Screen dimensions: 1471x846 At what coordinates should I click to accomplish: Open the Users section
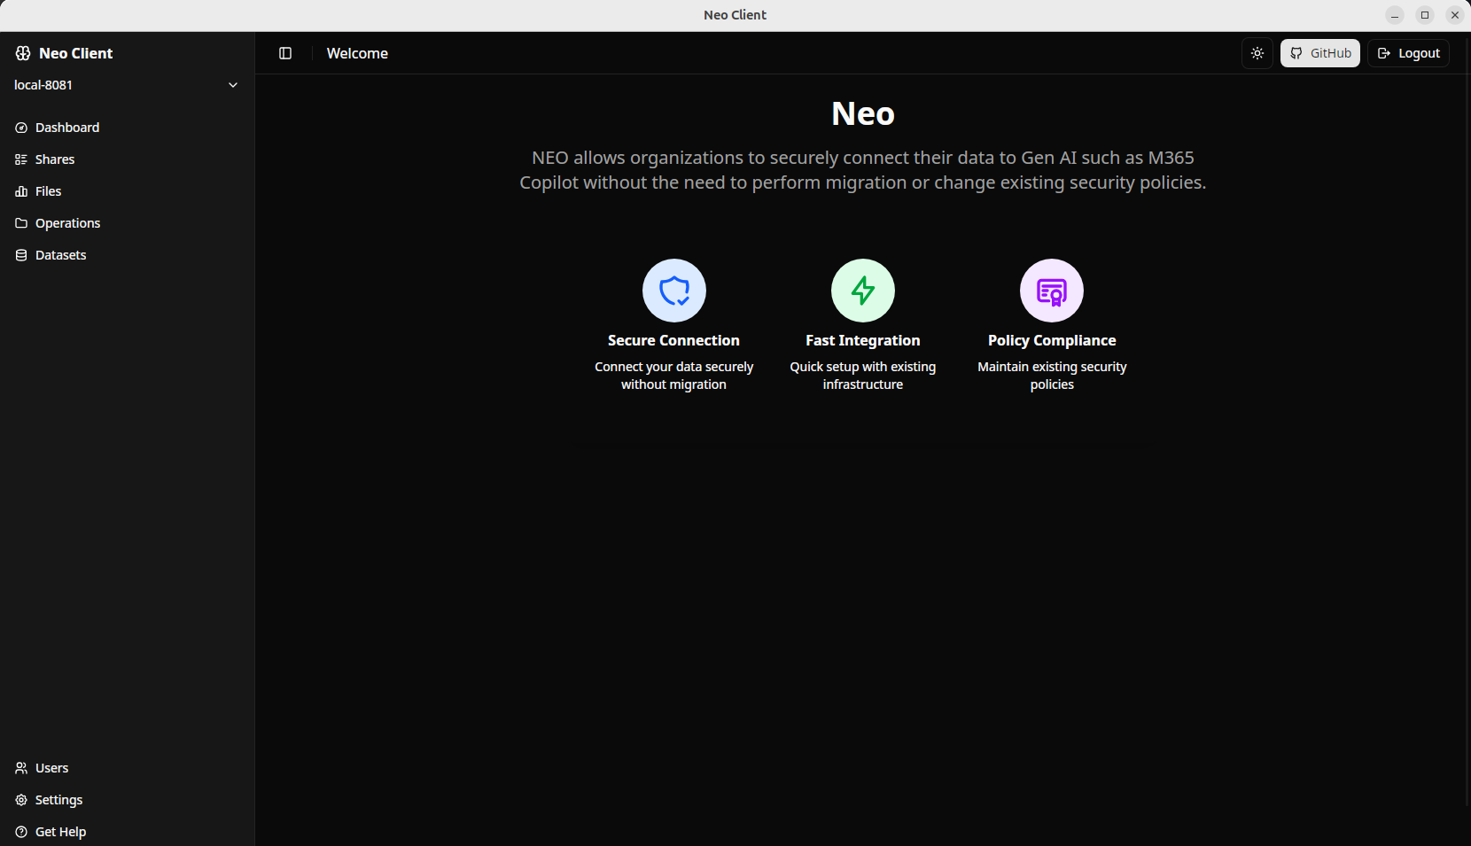coord(51,767)
